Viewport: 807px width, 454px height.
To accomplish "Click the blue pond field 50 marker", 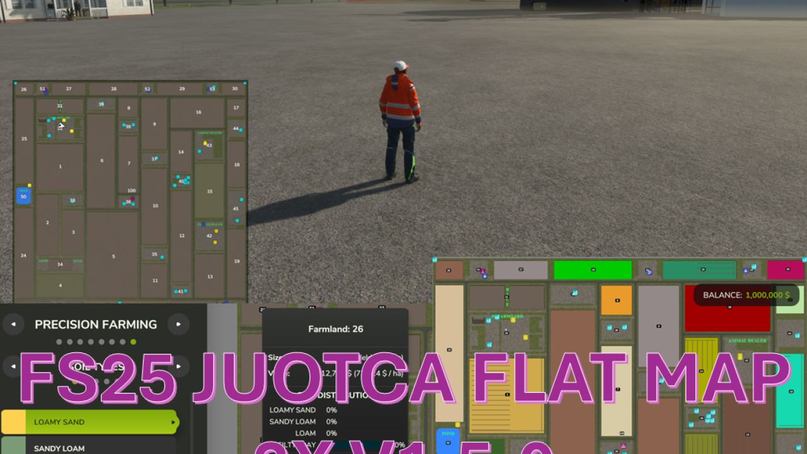I will [x=23, y=196].
